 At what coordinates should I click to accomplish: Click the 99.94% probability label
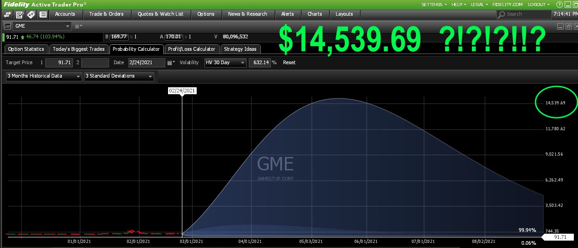(x=527, y=230)
